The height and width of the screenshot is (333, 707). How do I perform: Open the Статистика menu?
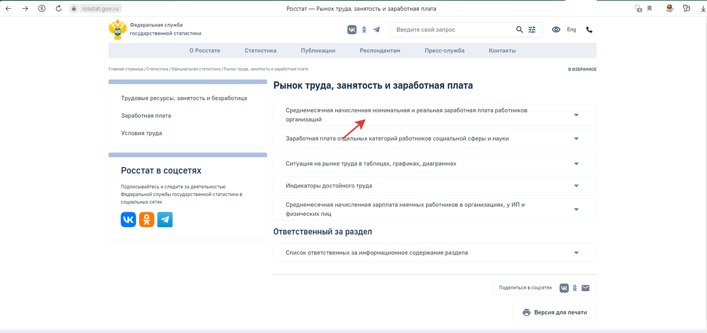point(260,51)
